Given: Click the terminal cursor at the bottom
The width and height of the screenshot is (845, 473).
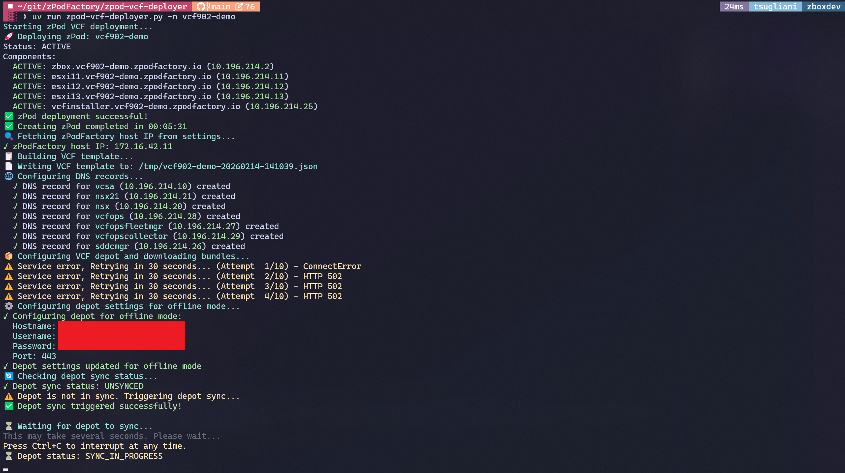Looking at the screenshot, I should point(5,470).
